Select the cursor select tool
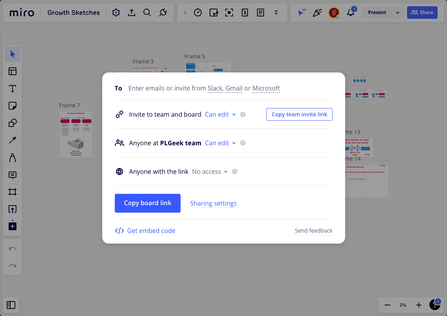This screenshot has height=316, width=447. 13,54
